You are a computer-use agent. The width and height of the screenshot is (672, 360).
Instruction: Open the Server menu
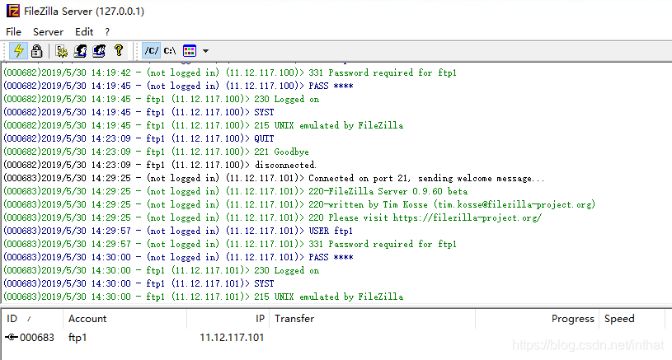pyautogui.click(x=48, y=32)
